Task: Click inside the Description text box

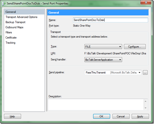Action: 96,105
